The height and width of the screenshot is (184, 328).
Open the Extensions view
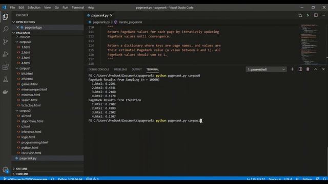(x=6, y=67)
